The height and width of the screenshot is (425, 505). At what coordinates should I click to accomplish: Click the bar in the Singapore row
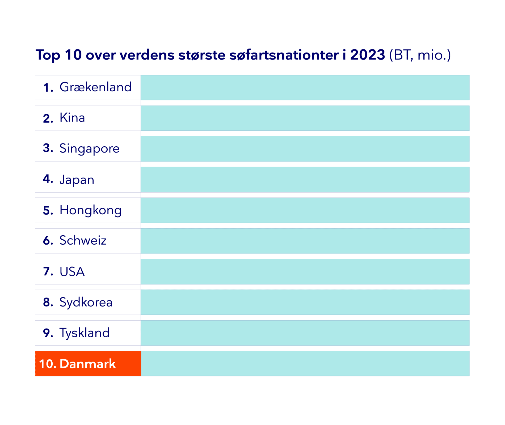click(305, 149)
